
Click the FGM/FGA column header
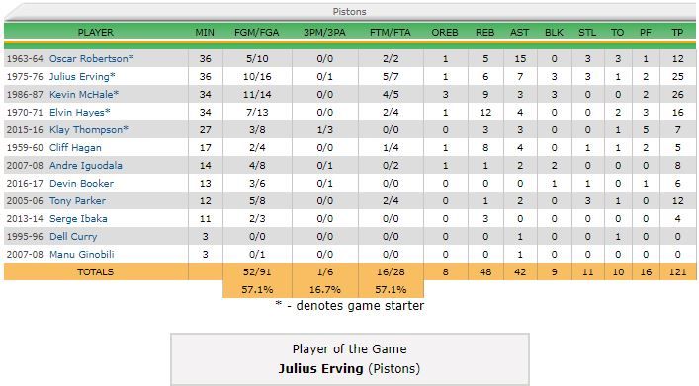pyautogui.click(x=257, y=32)
